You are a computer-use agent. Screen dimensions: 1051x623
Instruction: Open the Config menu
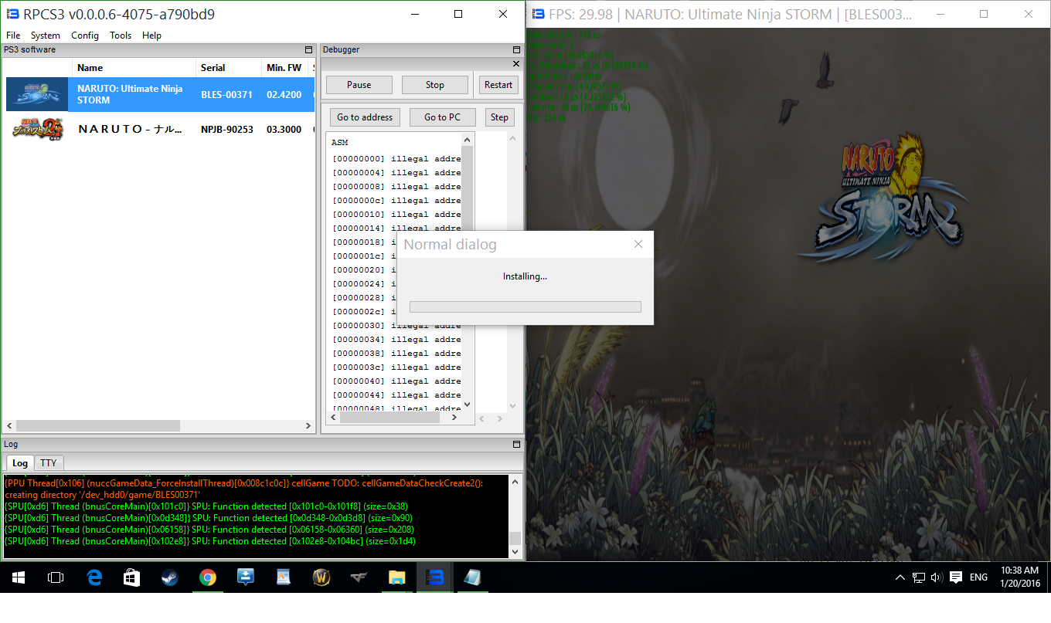(85, 36)
